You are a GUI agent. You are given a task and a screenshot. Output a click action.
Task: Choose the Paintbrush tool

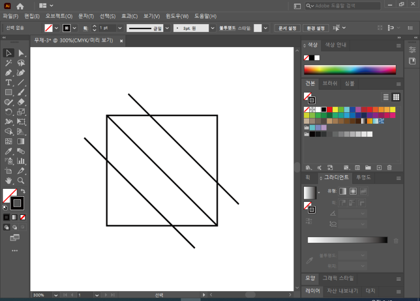[21, 92]
